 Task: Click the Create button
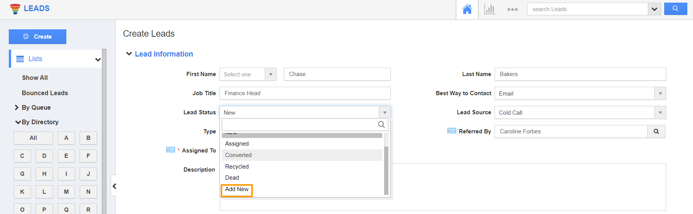[x=38, y=37]
